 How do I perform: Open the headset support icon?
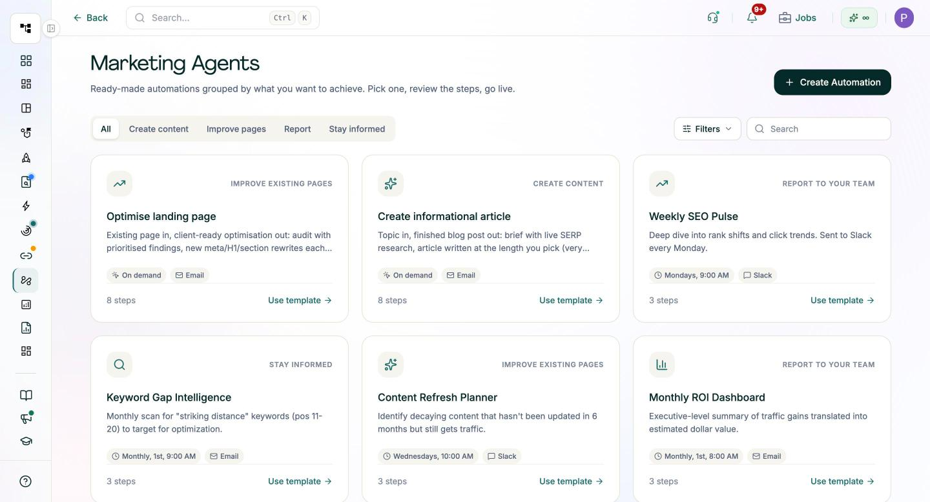(713, 17)
